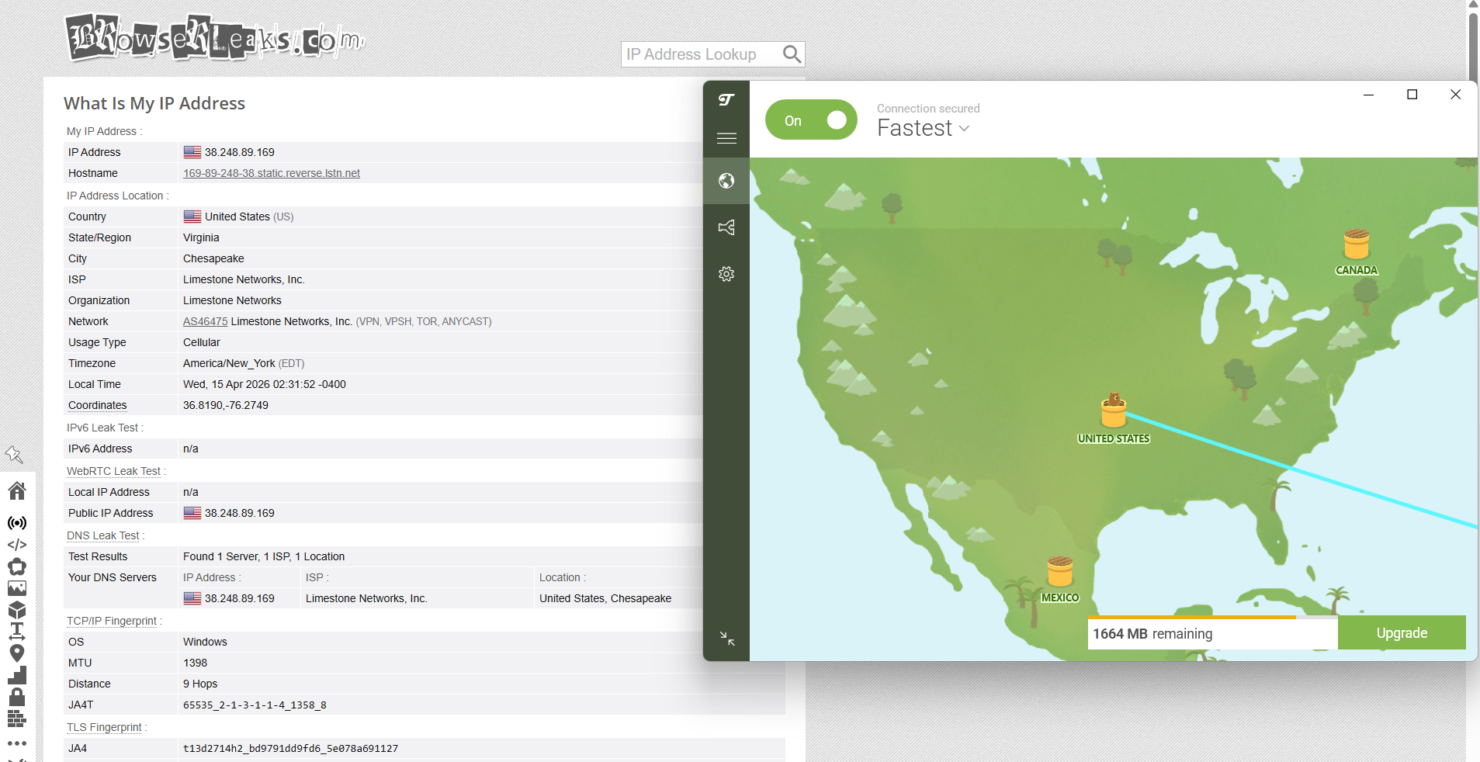The width and height of the screenshot is (1480, 762).
Task: Open the WebRTC Leak Test link
Action: click(x=113, y=471)
